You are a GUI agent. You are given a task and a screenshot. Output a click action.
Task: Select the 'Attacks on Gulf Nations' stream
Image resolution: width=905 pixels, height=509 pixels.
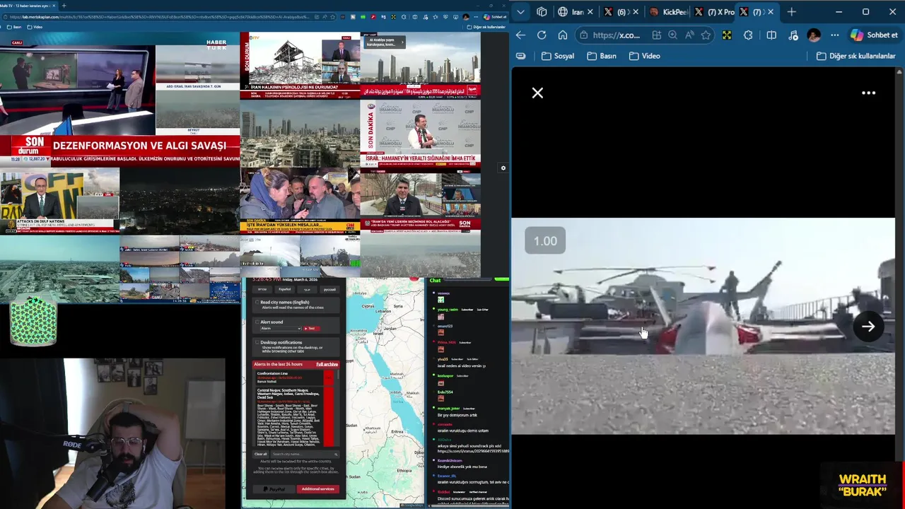tap(59, 200)
